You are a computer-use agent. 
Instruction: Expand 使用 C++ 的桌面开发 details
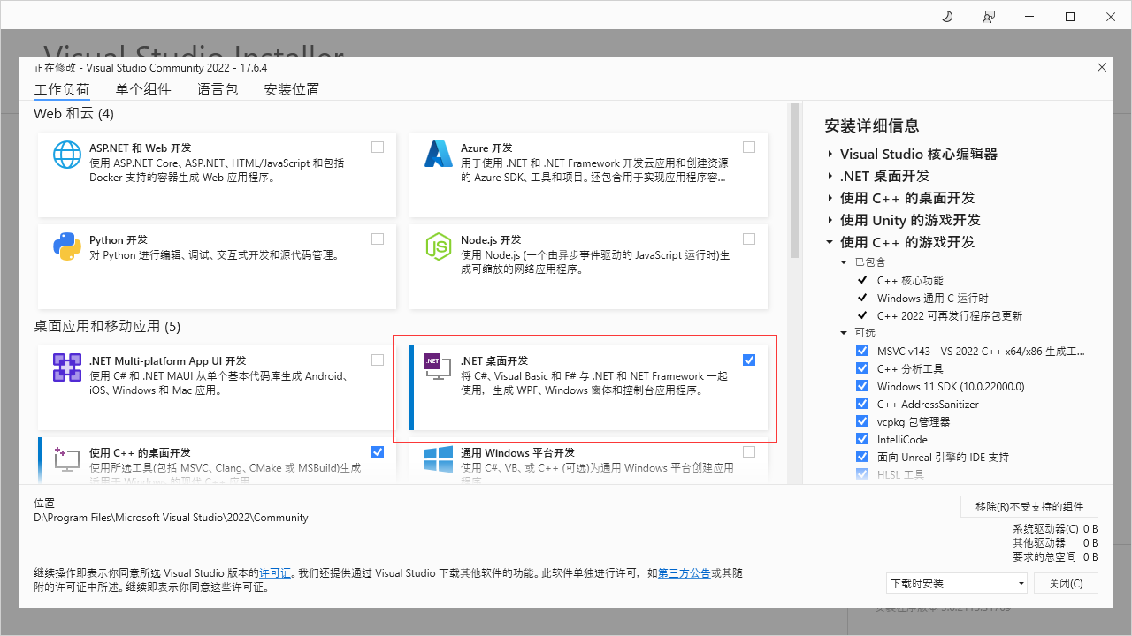pyautogui.click(x=830, y=198)
